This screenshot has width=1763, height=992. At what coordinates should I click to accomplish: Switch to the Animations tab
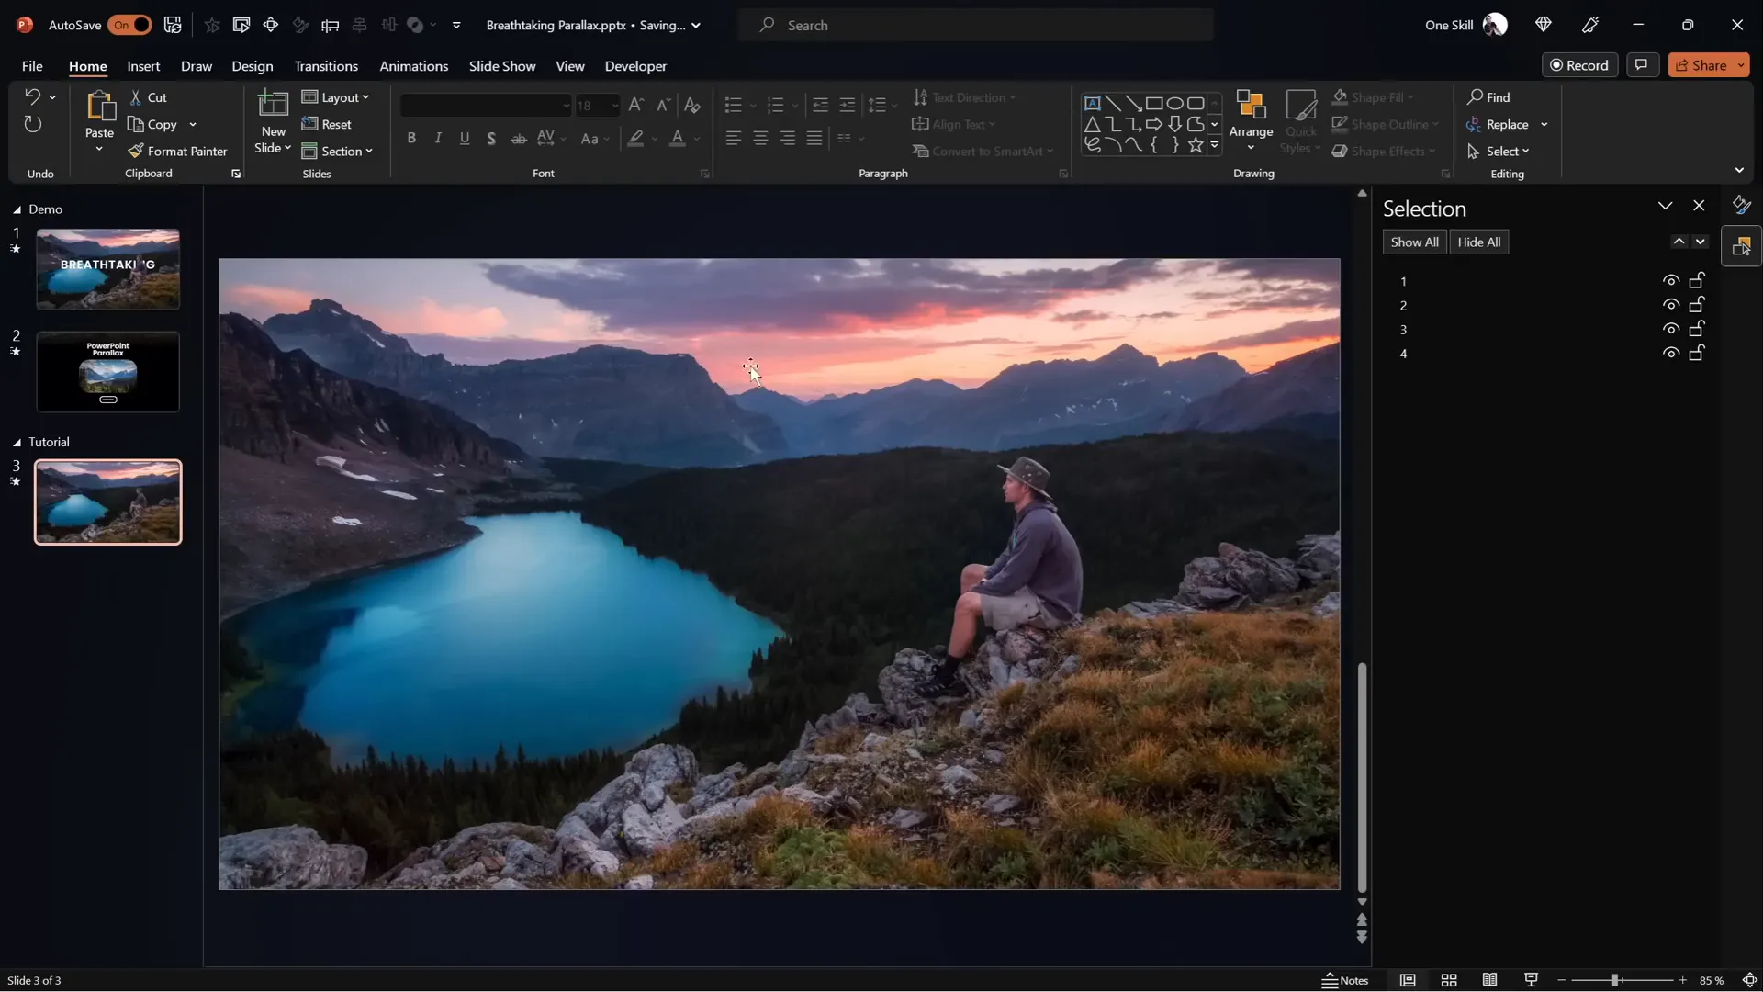pos(414,65)
